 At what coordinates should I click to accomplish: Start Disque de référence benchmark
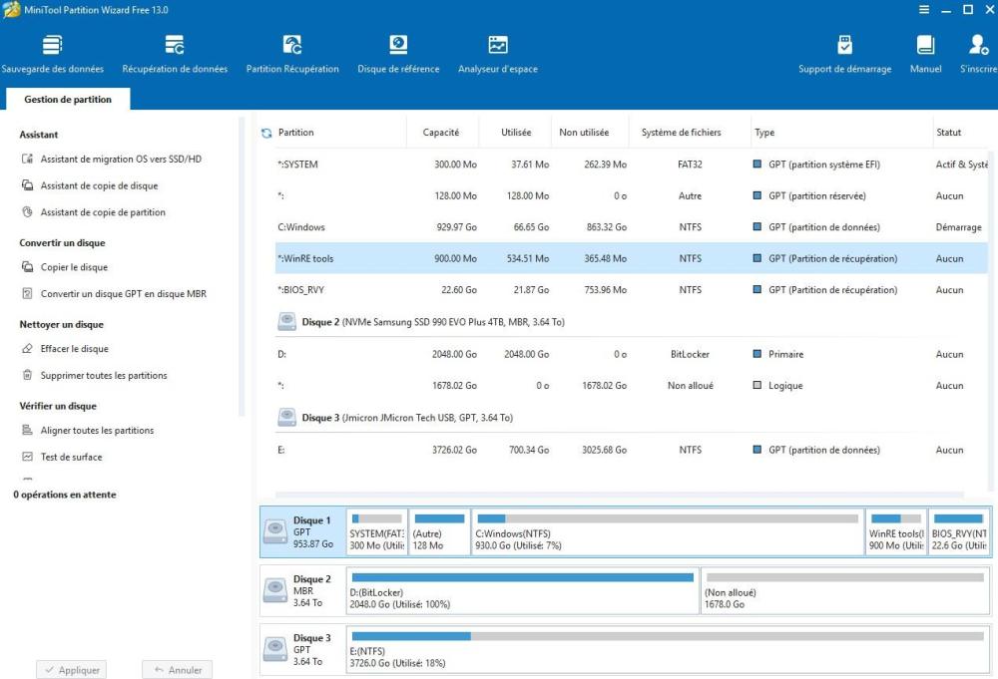[398, 55]
